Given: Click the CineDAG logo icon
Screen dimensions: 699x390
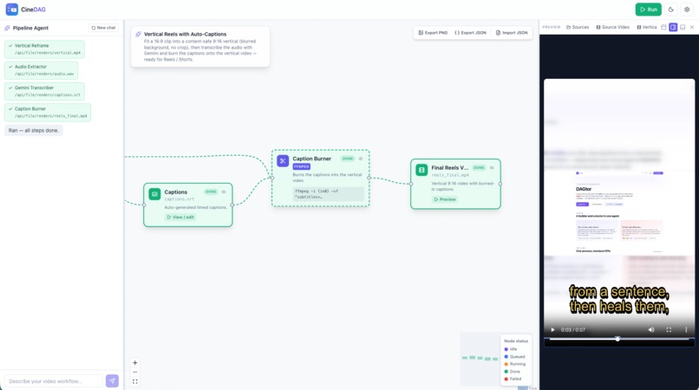Looking at the screenshot, I should coord(11,9).
